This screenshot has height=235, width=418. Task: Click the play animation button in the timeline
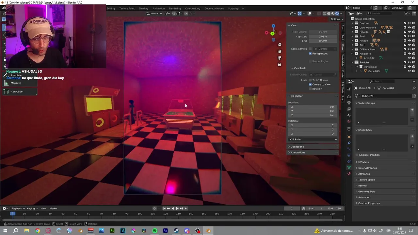(177, 209)
